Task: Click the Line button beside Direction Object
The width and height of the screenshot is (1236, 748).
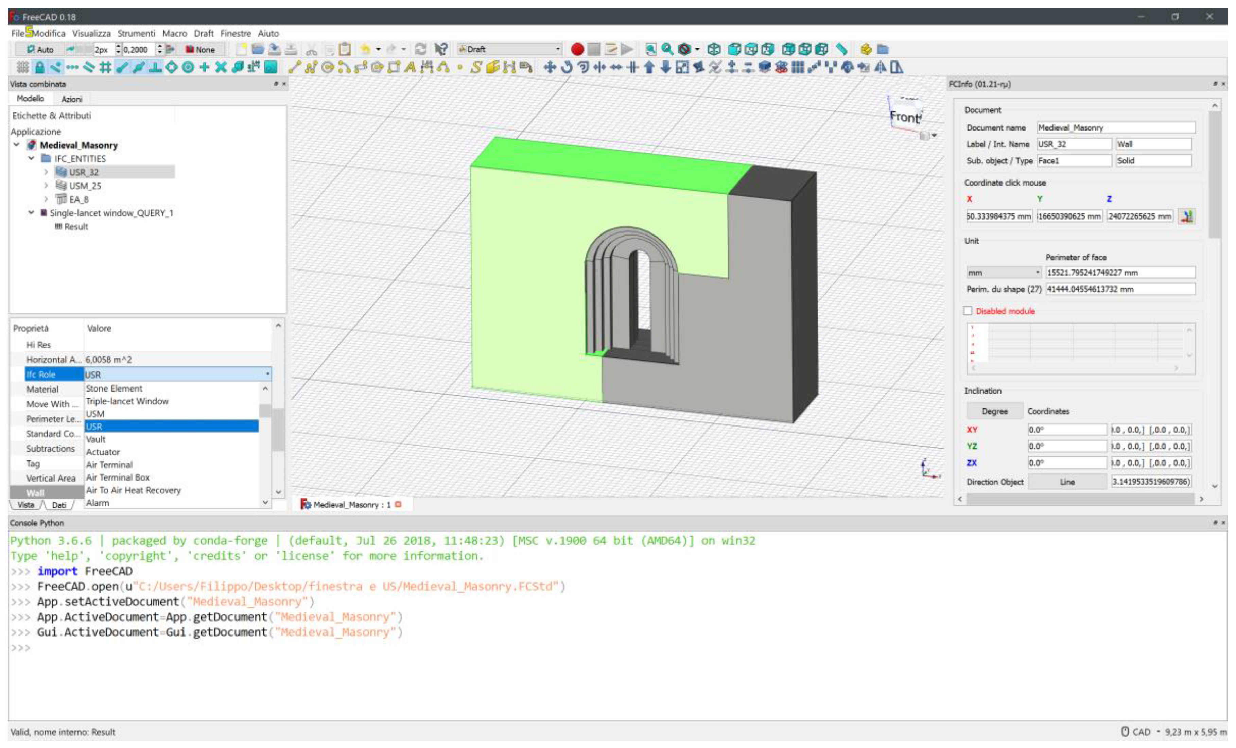Action: tap(1067, 482)
